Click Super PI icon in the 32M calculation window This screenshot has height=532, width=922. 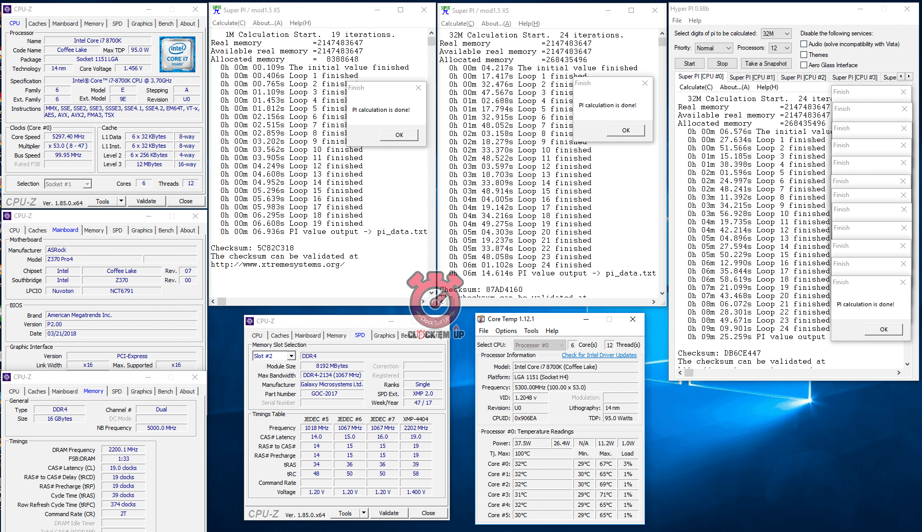446,10
